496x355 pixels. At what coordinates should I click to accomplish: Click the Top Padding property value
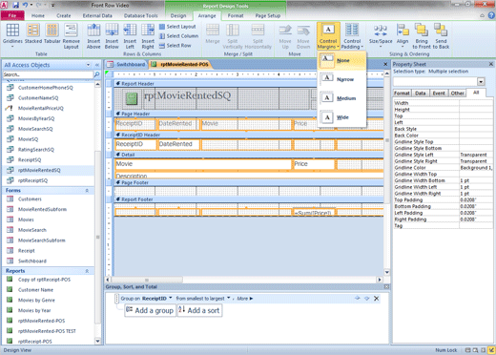click(476, 200)
